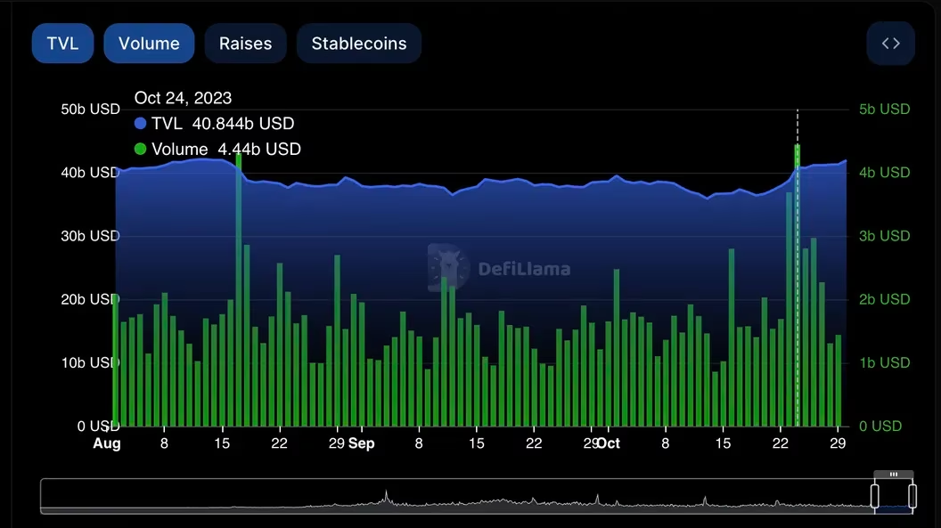Click the range slider's top grip icon

click(x=894, y=475)
